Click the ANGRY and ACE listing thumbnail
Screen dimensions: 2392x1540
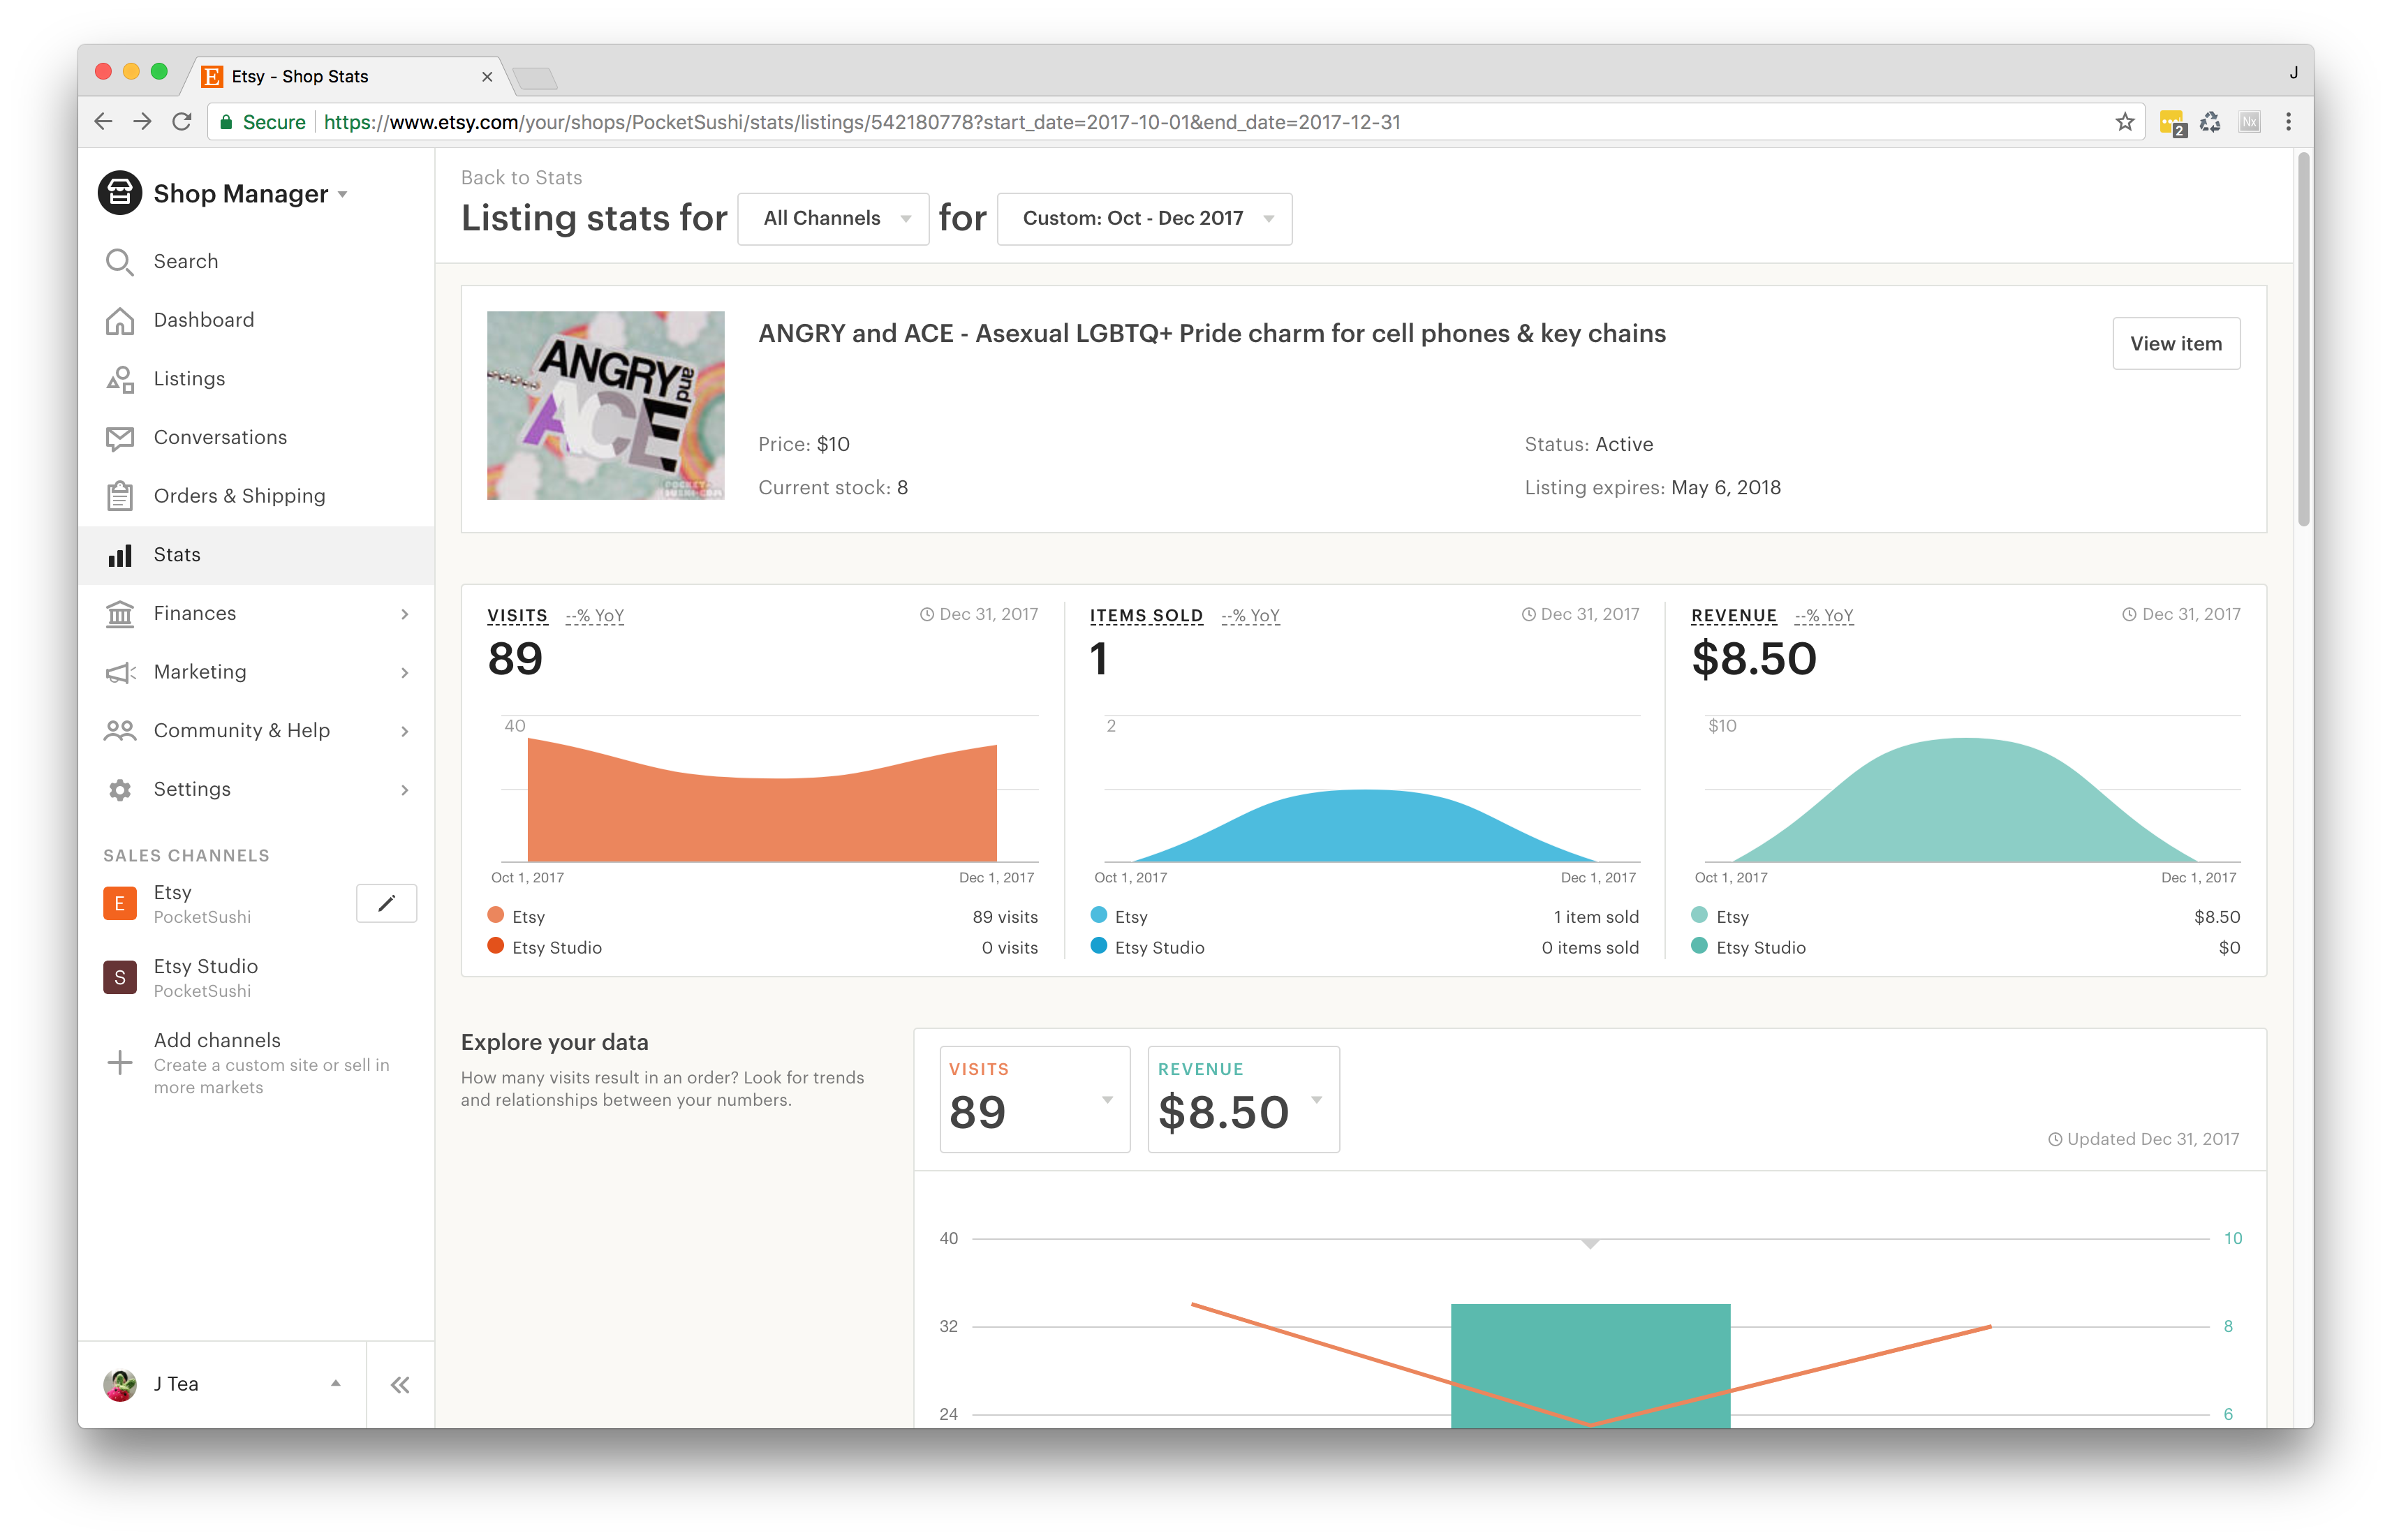point(605,405)
